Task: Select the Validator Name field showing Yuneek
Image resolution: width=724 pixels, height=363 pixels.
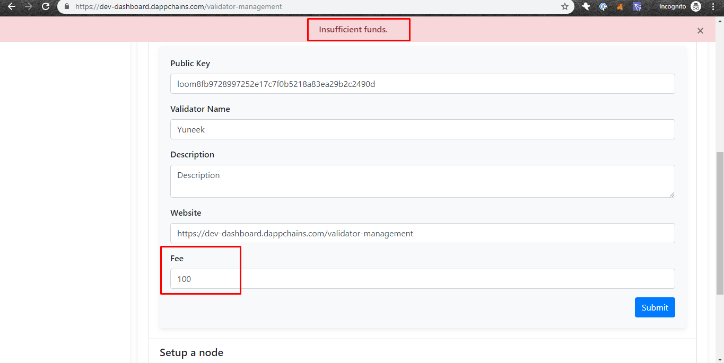Action: pyautogui.click(x=422, y=129)
